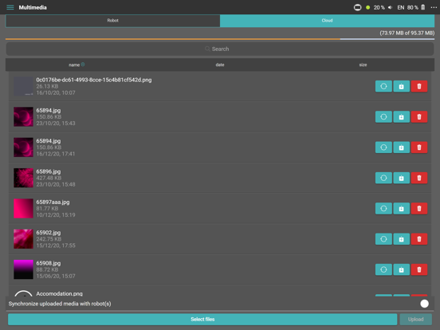Click the speaker volume icon
The image size is (440, 330).
[x=390, y=8]
